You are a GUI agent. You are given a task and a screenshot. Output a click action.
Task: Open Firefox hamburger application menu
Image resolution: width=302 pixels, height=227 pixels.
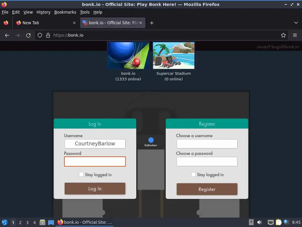click(295, 35)
